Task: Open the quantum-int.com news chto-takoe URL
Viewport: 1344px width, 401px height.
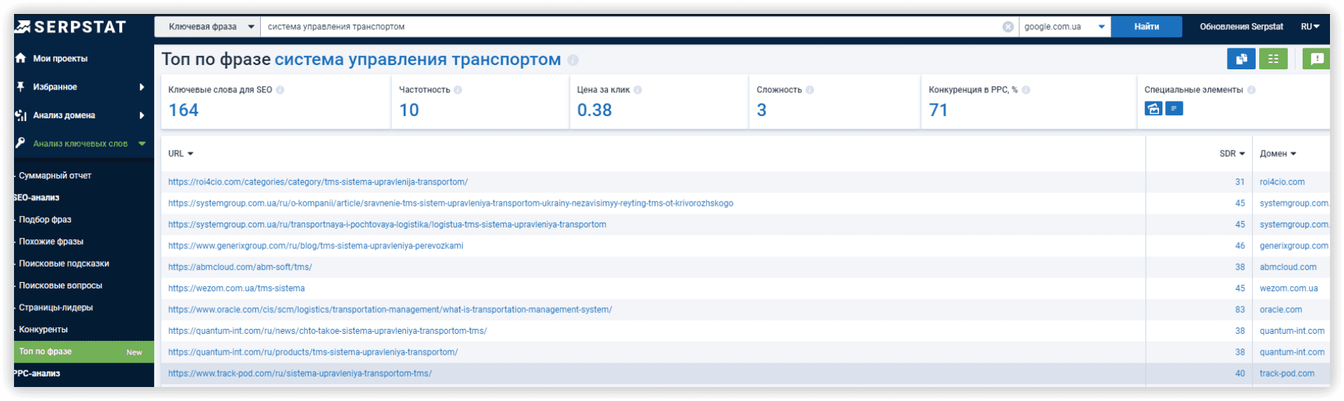Action: pos(327,331)
